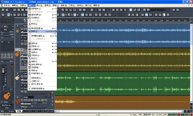Toggle inspector RD automation read button

9,55
